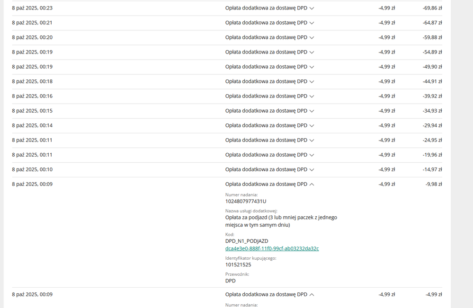Expand chevron on row with balance -49,90 zł
The image size is (473, 308).
click(x=312, y=67)
